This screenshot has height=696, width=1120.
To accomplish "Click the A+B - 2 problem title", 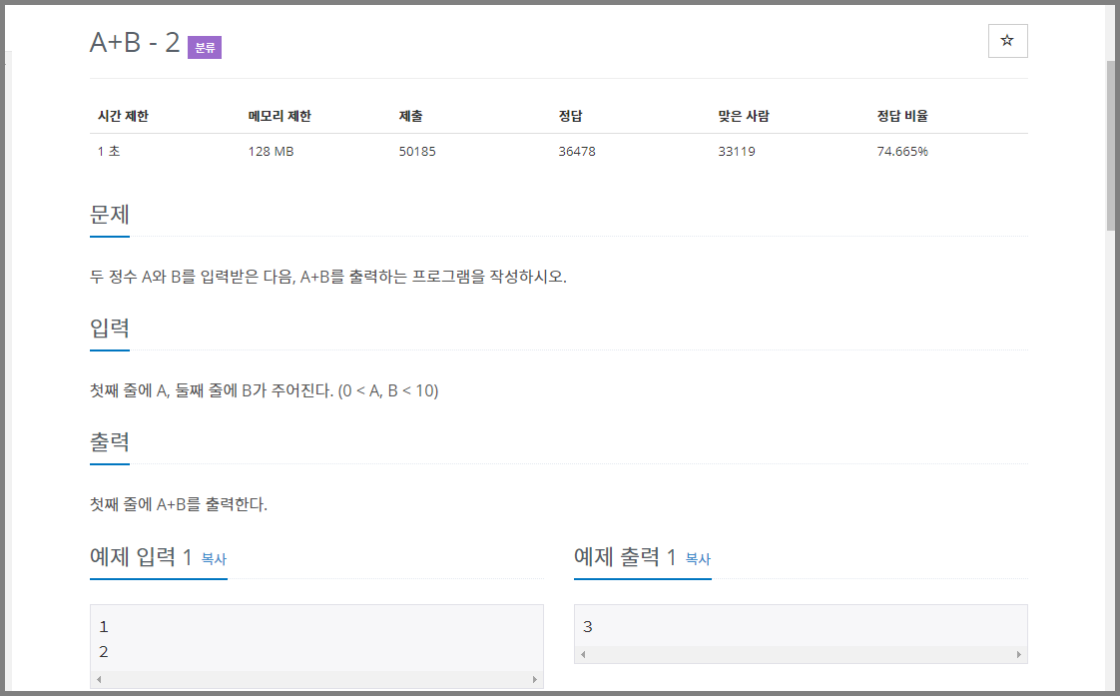I will pos(135,42).
